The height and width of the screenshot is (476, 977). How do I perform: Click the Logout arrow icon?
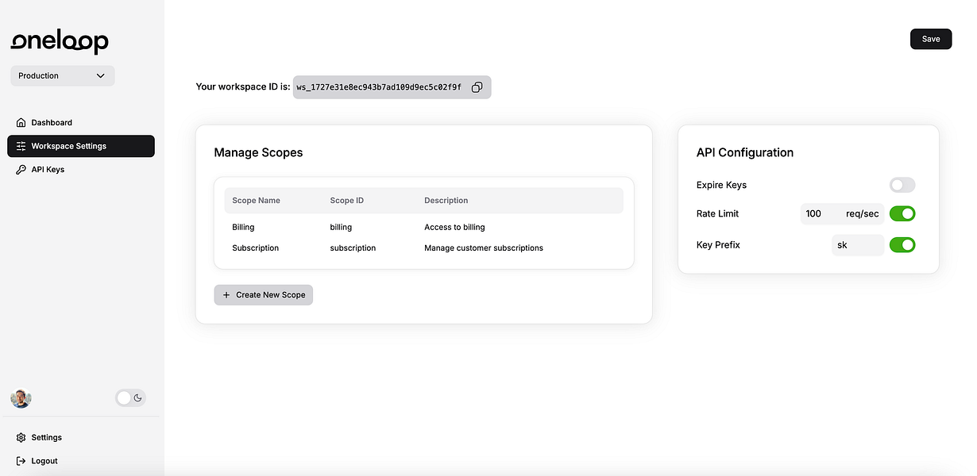[21, 461]
